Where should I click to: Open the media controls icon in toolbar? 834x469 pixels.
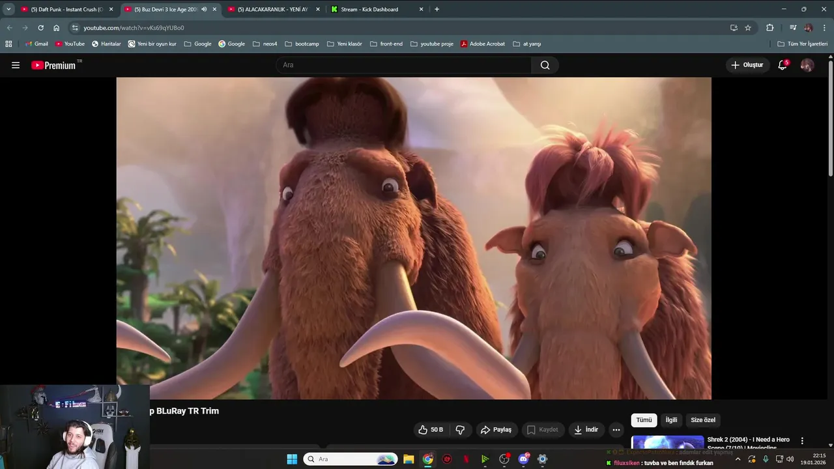[x=793, y=28]
